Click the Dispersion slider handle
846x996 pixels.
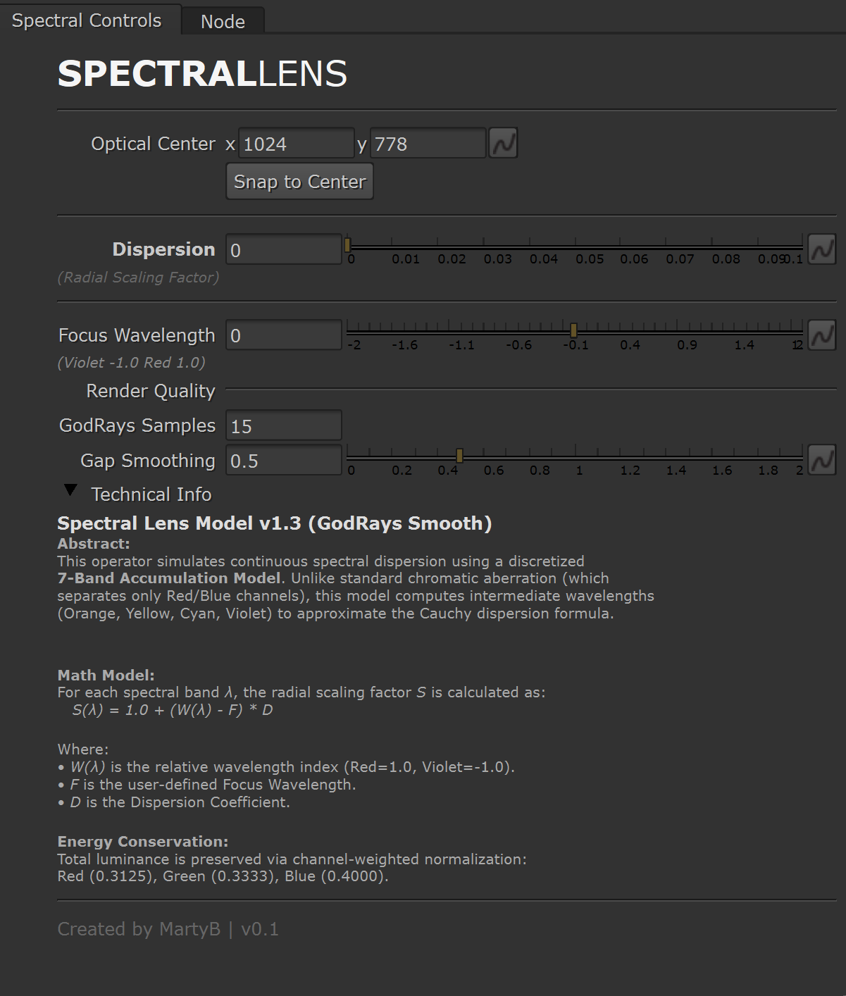[347, 245]
